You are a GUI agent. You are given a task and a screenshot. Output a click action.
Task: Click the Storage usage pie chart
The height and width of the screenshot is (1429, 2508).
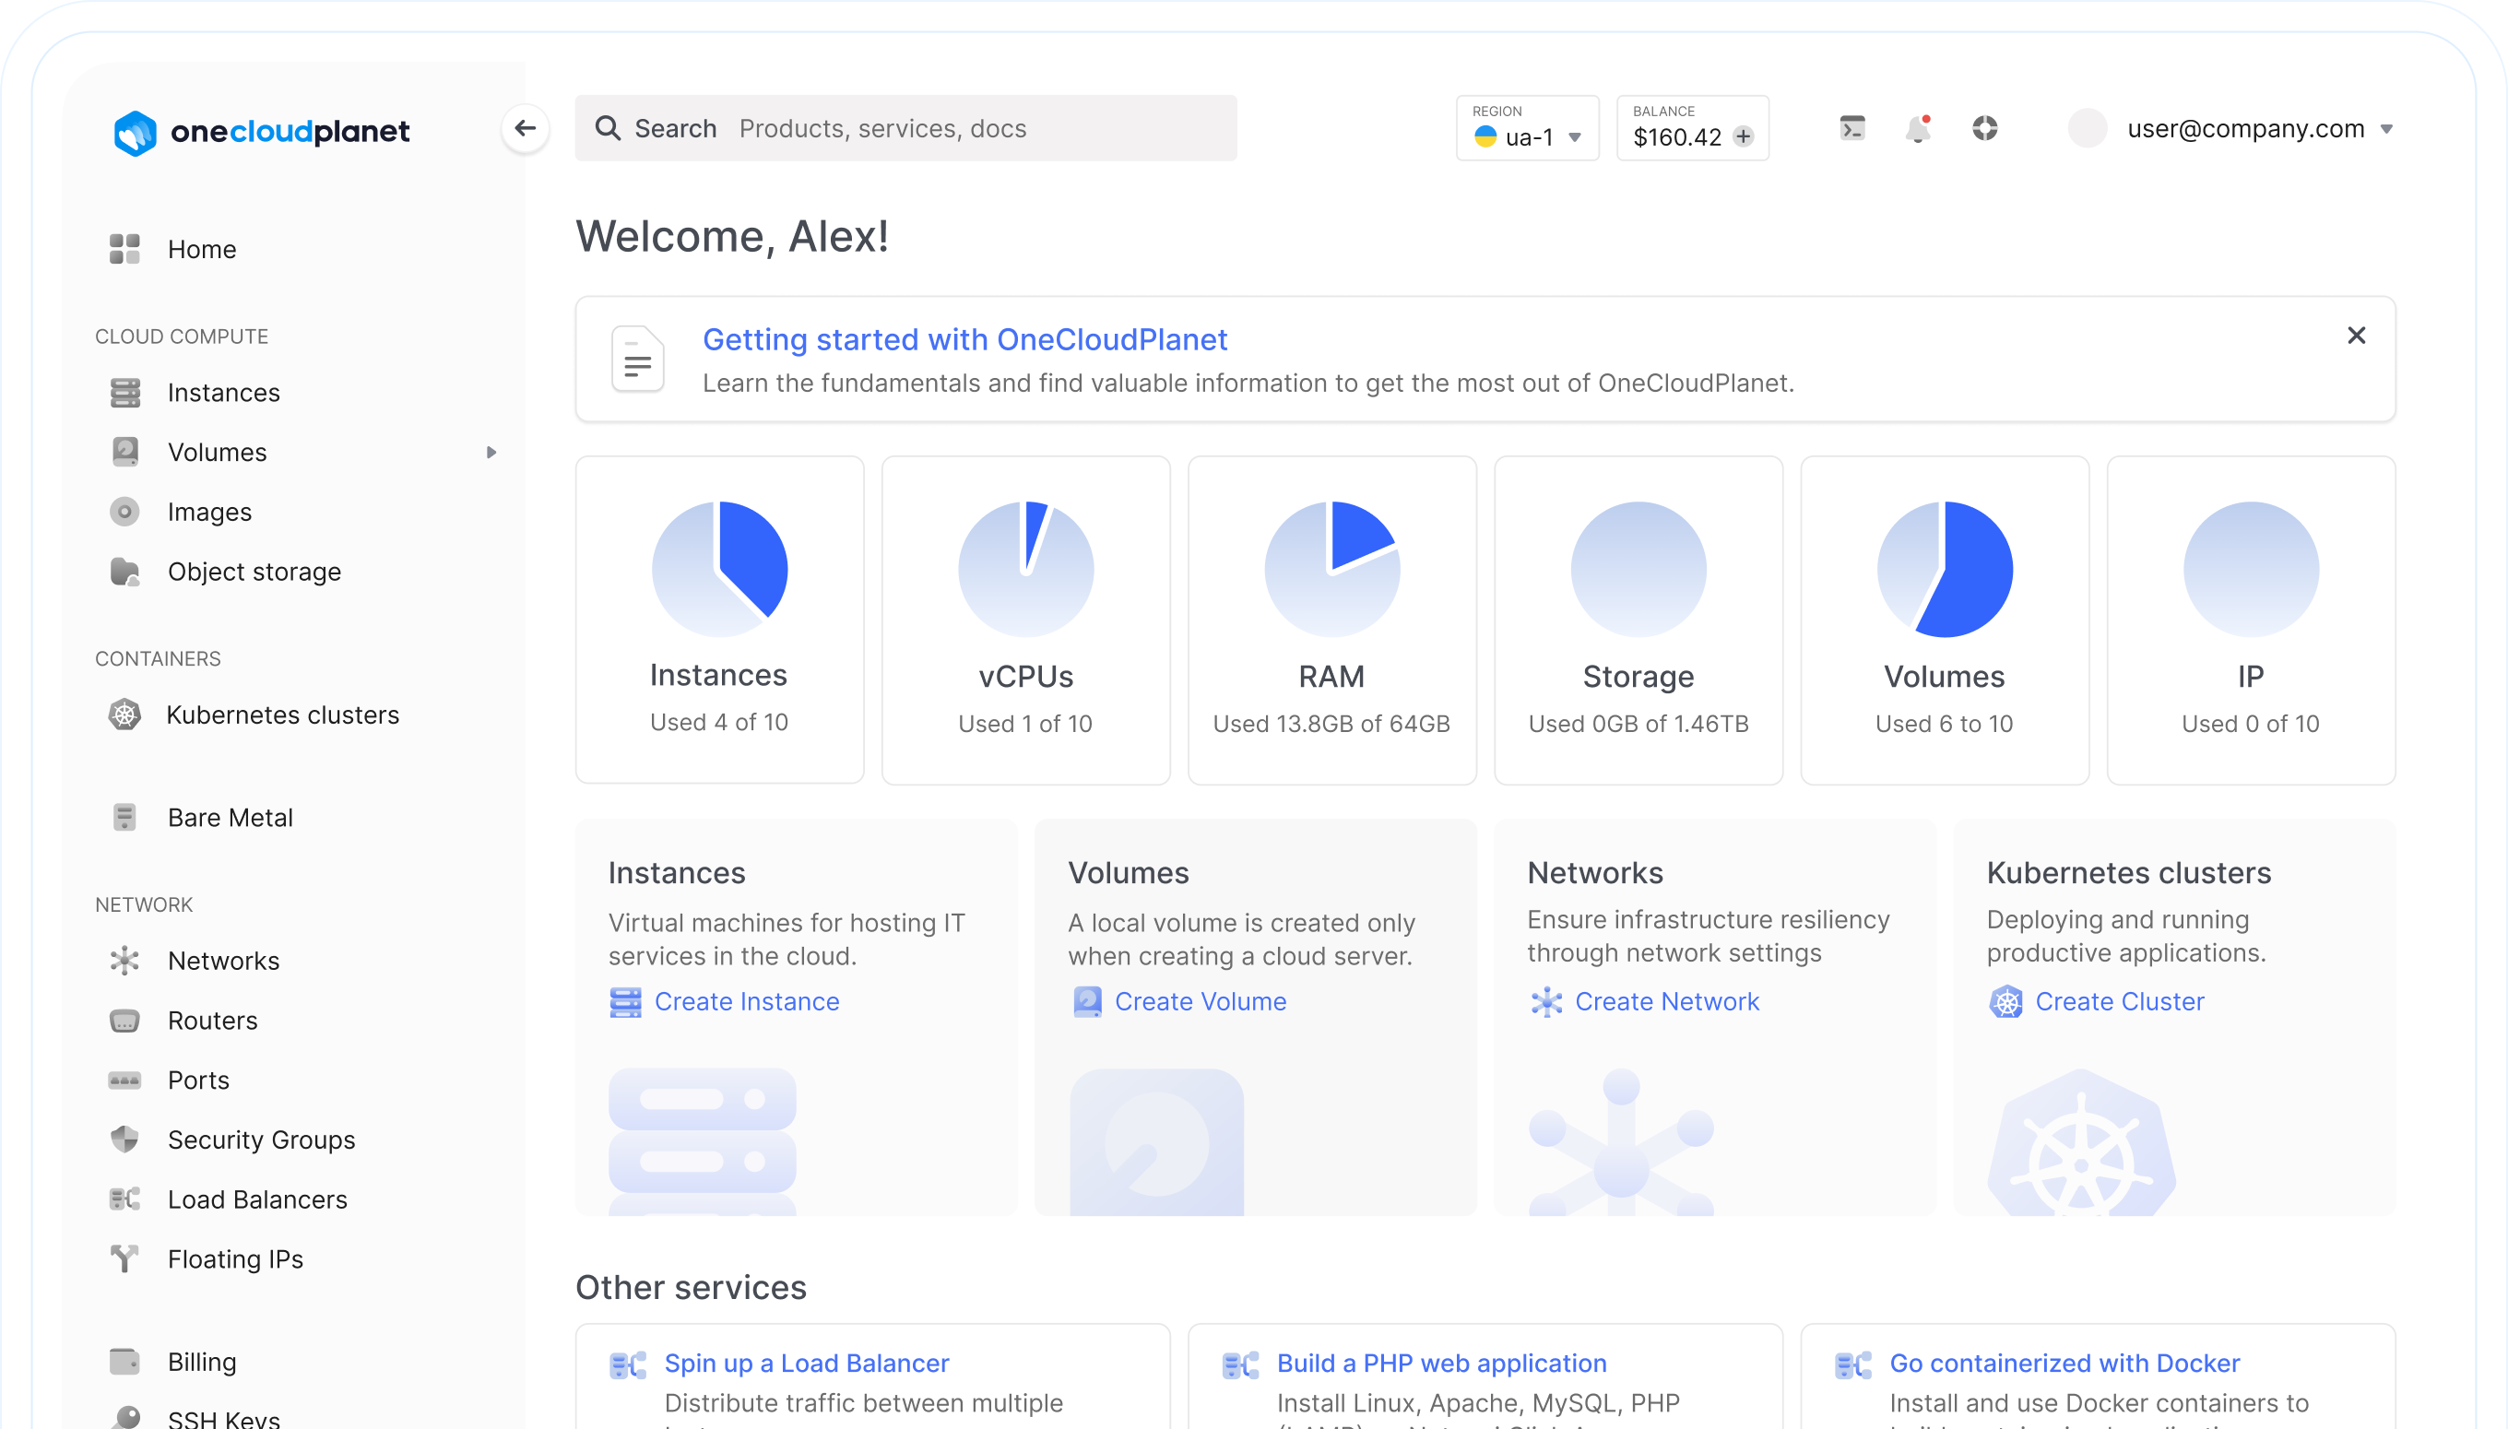tap(1638, 568)
